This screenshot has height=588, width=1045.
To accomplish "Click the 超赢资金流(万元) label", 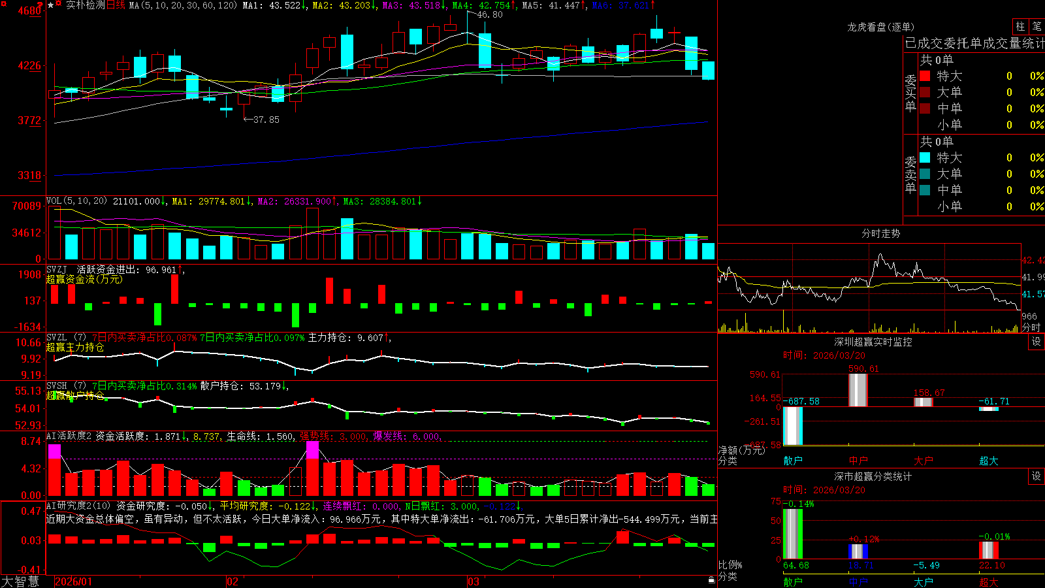I will [84, 279].
